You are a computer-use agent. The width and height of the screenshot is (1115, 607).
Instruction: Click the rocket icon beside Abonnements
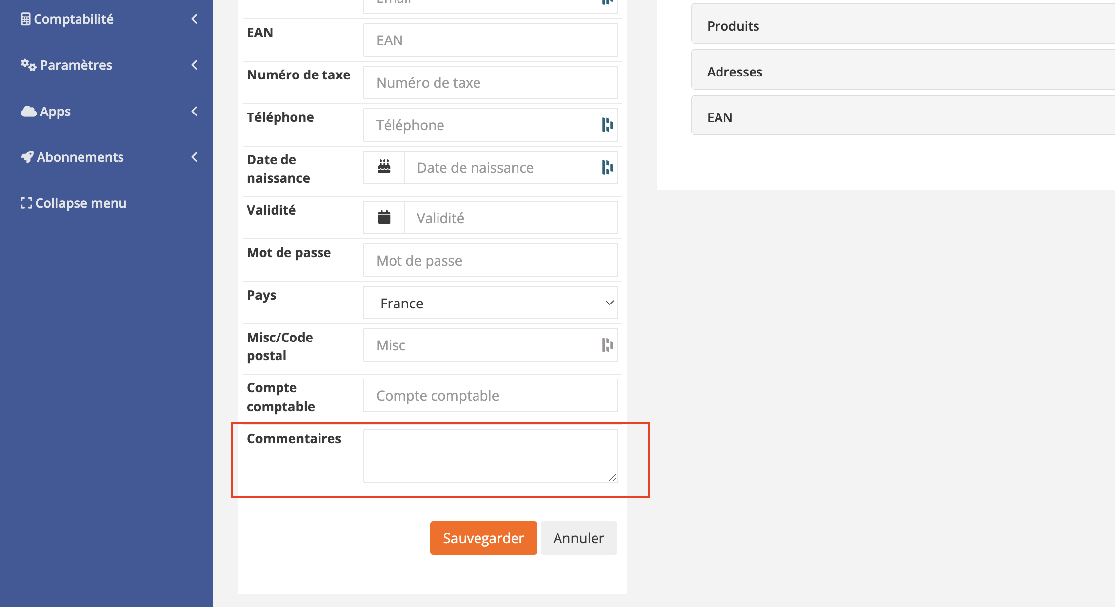[28, 157]
